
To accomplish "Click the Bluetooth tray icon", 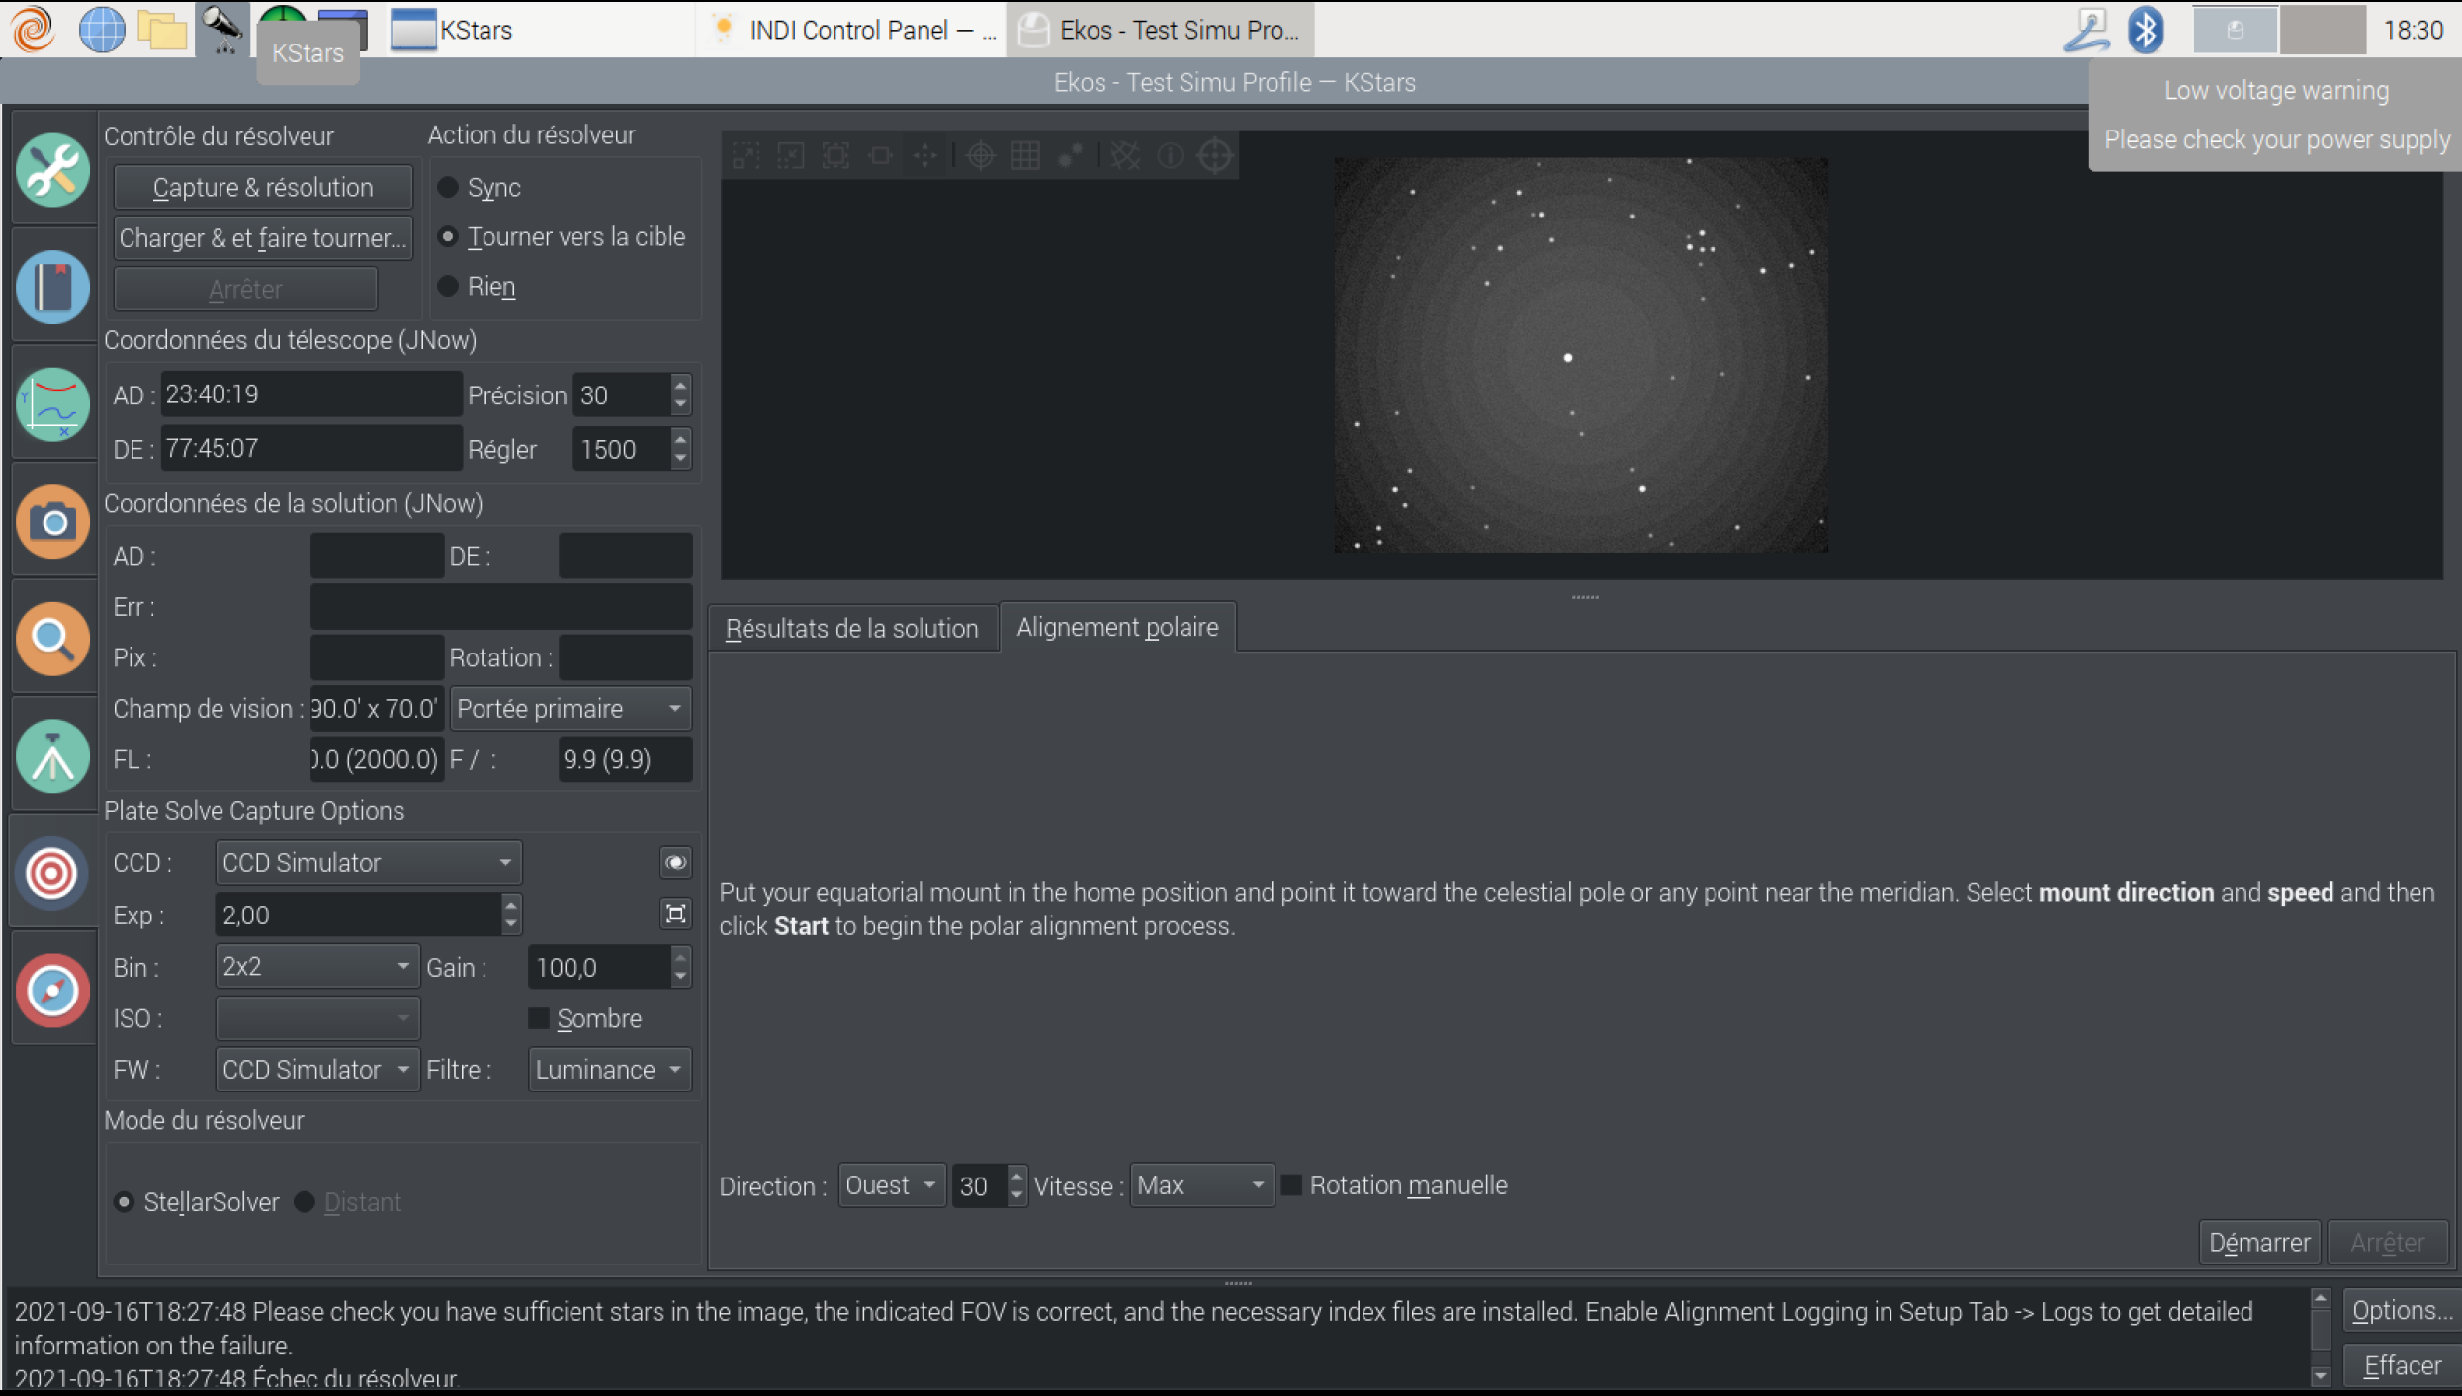I will coord(2144,30).
